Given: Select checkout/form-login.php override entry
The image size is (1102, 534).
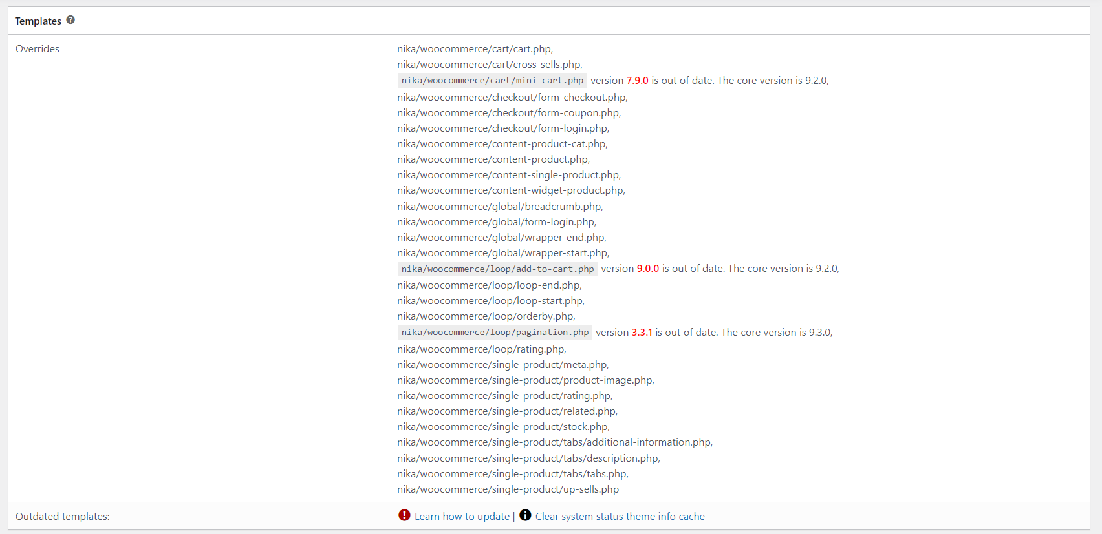Looking at the screenshot, I should (x=503, y=128).
